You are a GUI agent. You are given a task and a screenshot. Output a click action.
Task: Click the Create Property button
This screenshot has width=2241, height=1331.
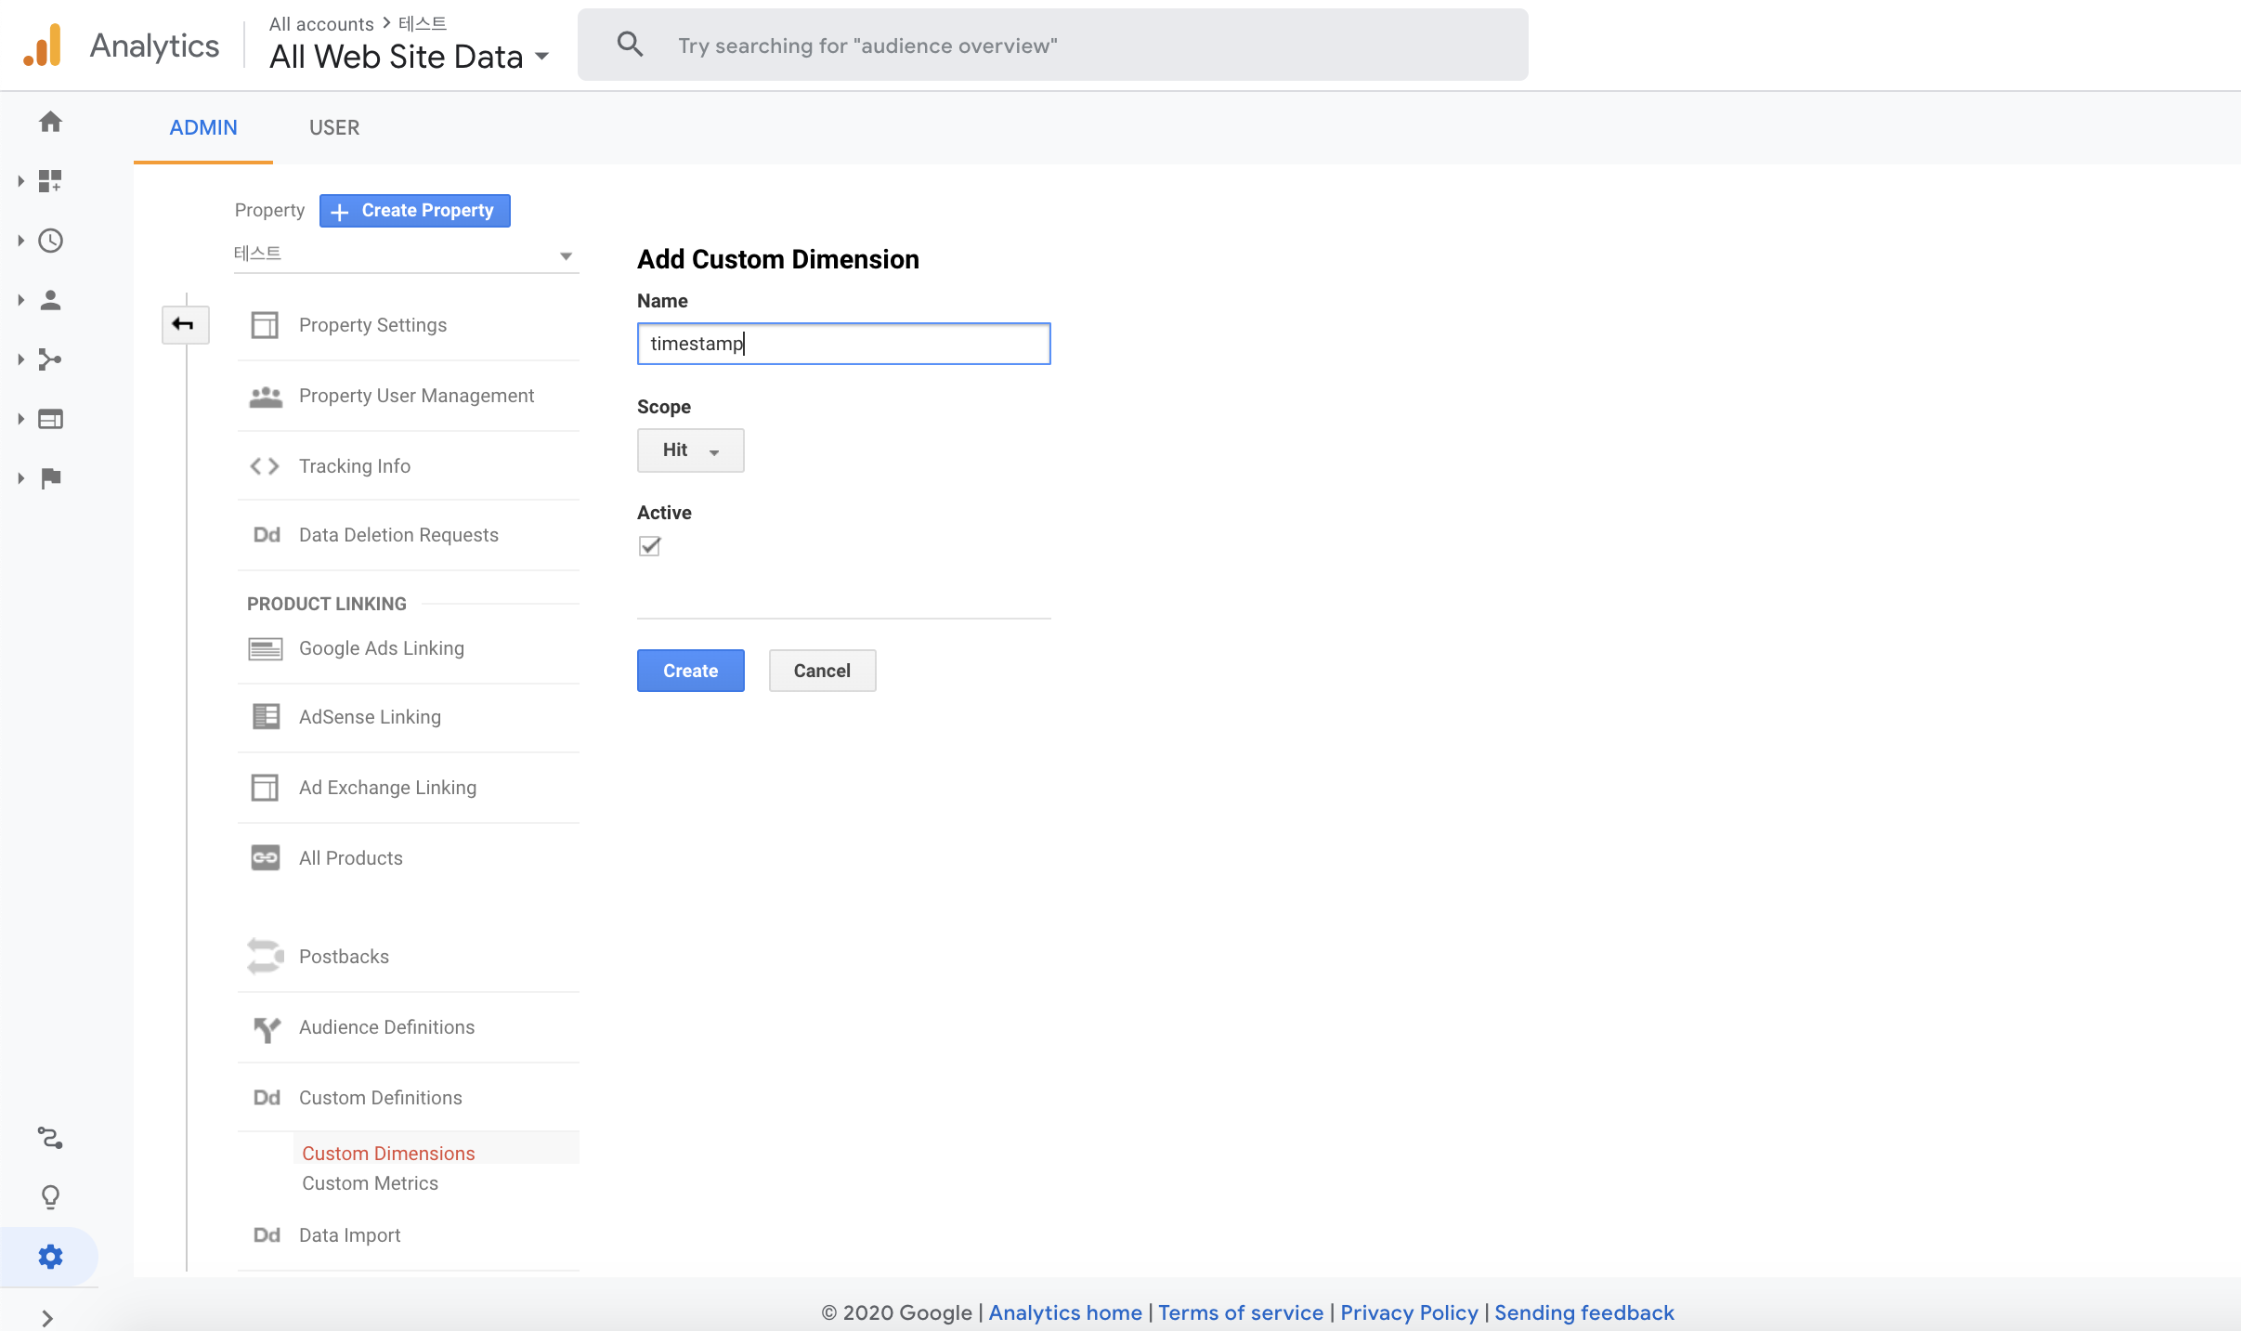415,211
